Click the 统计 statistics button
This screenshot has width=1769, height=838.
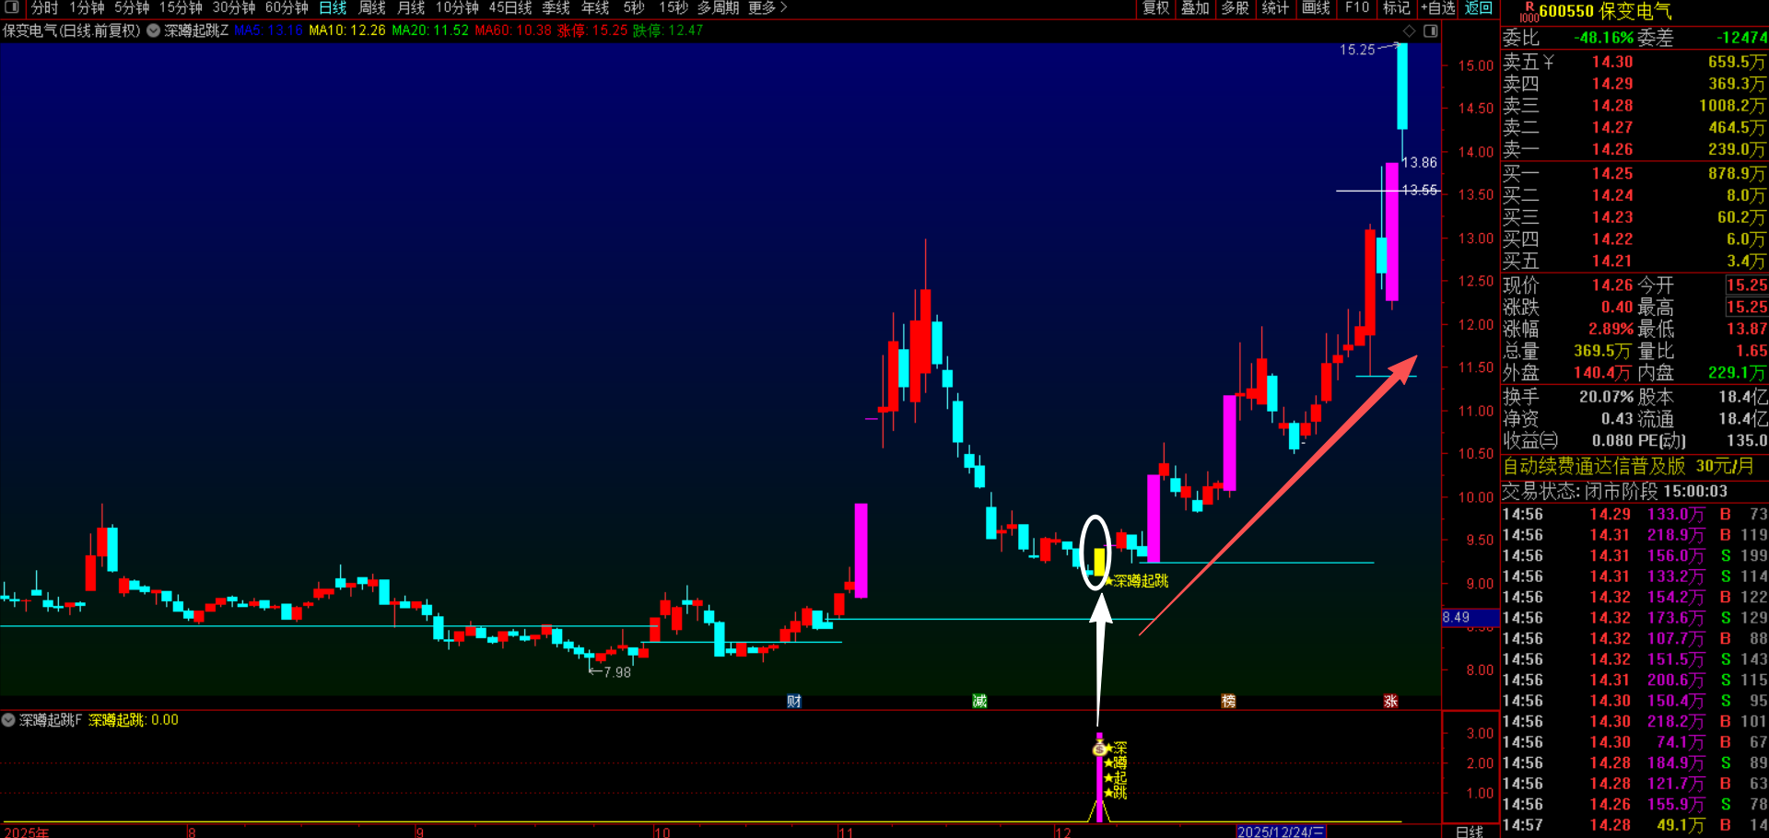pos(1275,8)
